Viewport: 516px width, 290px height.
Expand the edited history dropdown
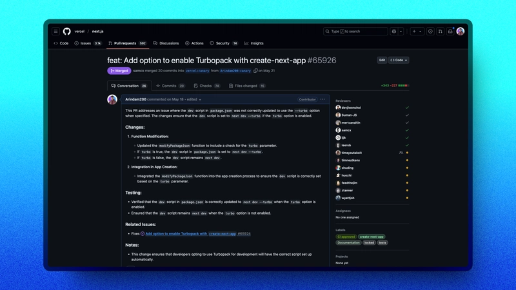(x=194, y=99)
